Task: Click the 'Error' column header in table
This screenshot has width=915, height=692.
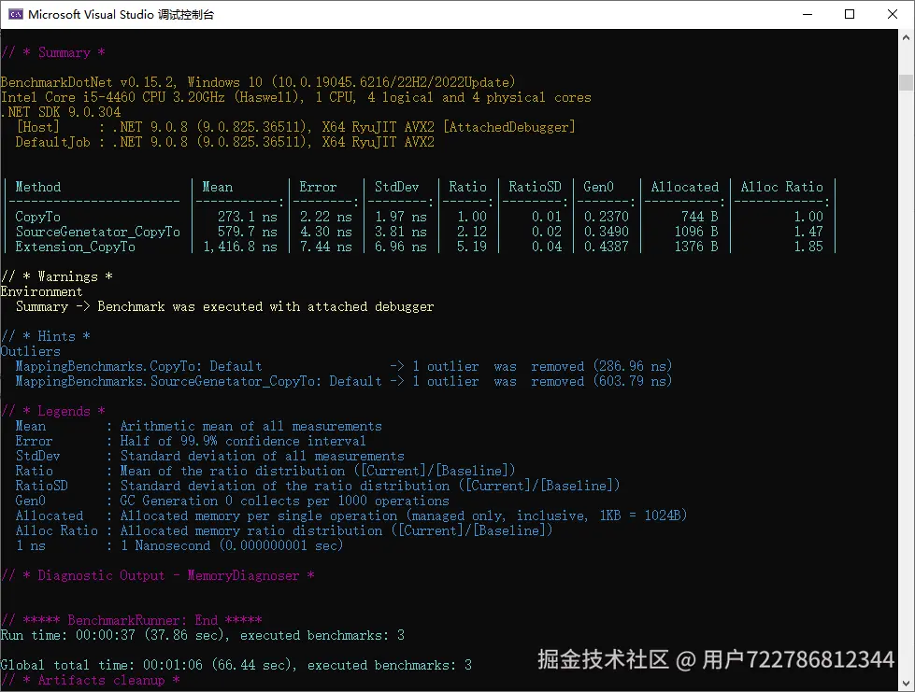Action: [318, 187]
